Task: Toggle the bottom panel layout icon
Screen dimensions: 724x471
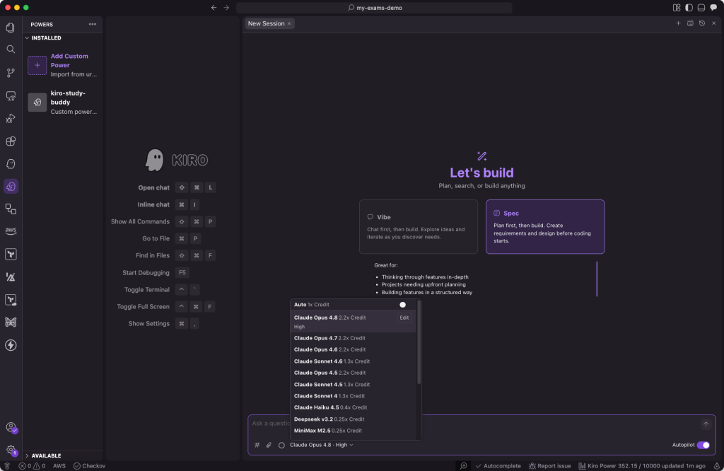Action: click(701, 7)
